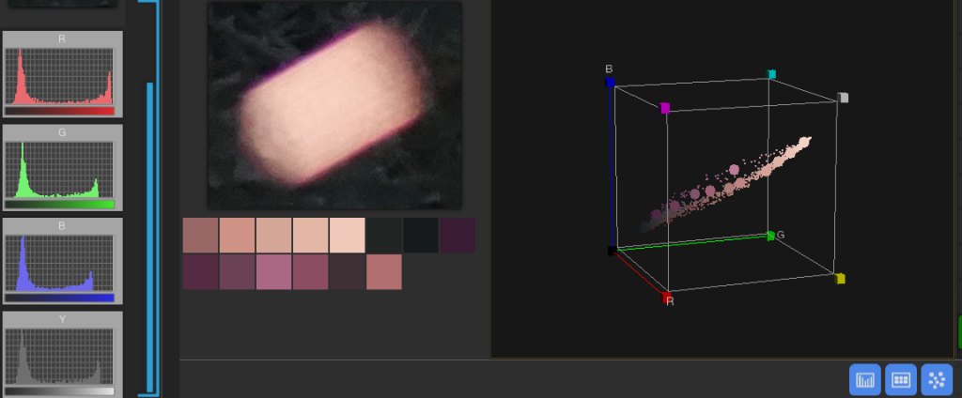
Task: Pick the tan-pink swatch, third in the top row
Action: coord(274,235)
